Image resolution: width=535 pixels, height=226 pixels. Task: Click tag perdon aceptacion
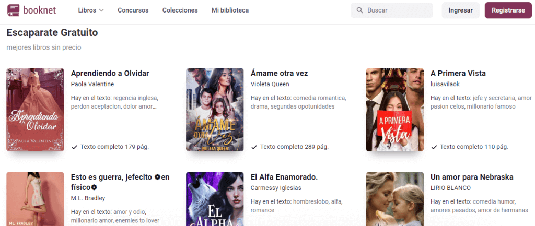95,106
